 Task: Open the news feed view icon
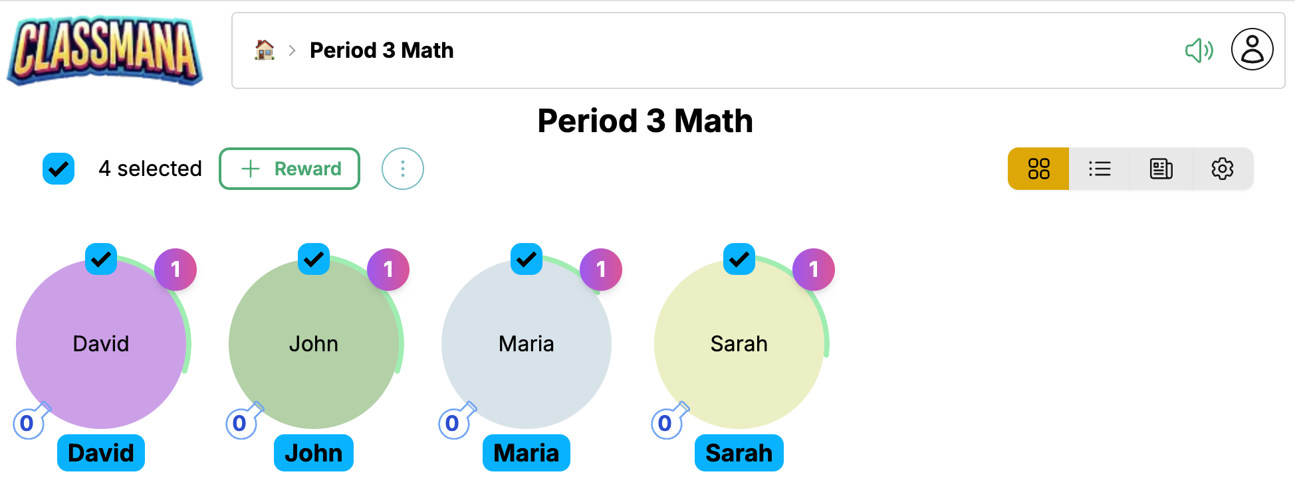point(1161,169)
